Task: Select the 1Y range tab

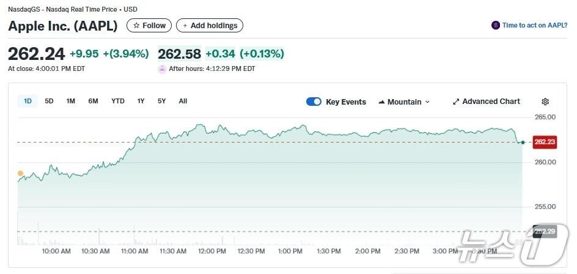Action: pos(141,101)
